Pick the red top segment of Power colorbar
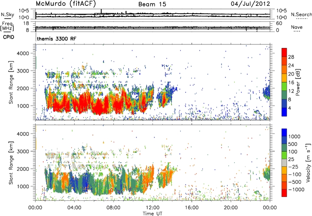The image size is (312, 216). 284,52
